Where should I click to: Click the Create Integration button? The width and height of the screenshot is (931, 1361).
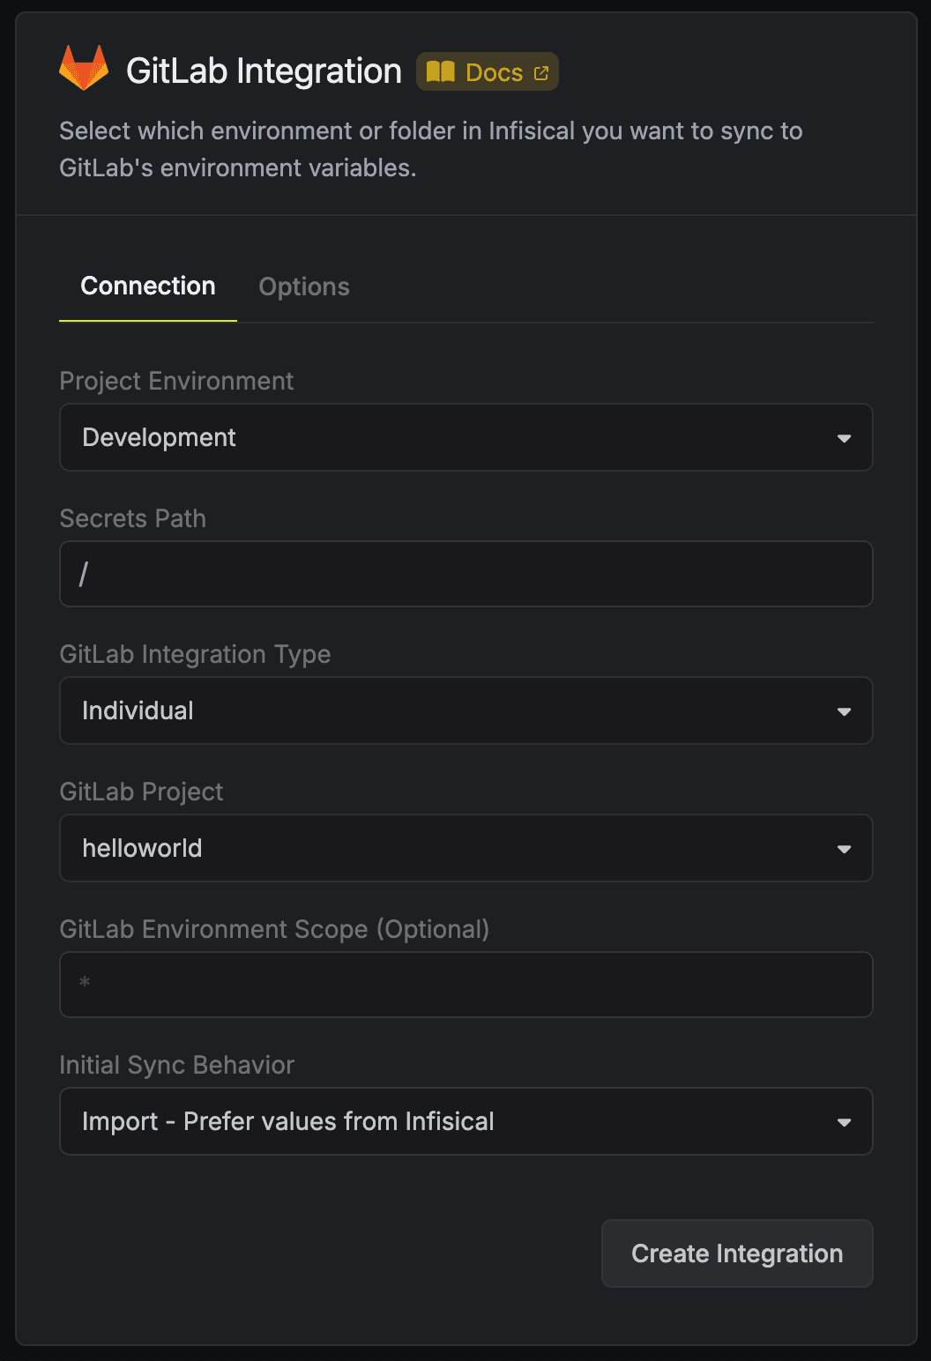[736, 1253]
